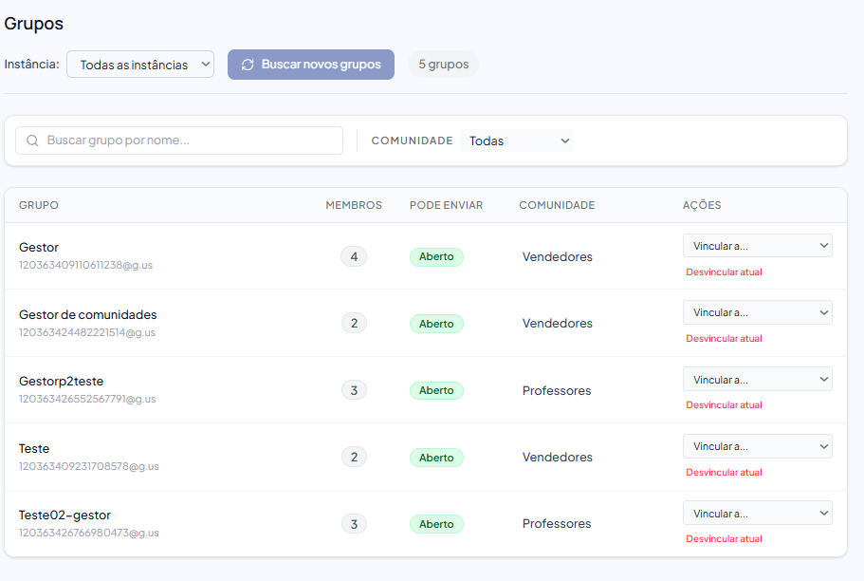
Task: Click group ID 120363424482221514@g.us
Action: (x=87, y=332)
